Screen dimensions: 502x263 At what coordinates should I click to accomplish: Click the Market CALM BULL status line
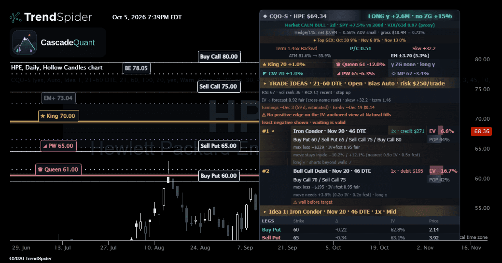click(359, 25)
